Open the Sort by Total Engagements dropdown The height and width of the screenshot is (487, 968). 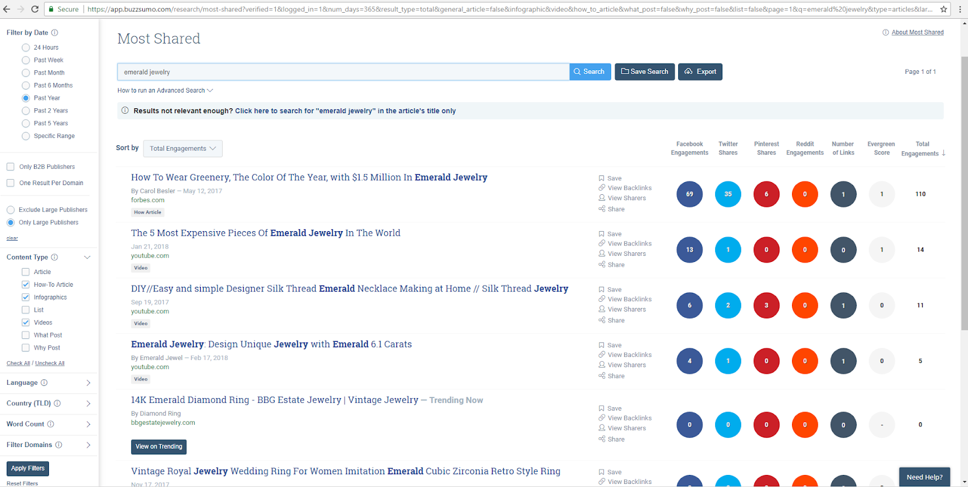tap(183, 149)
